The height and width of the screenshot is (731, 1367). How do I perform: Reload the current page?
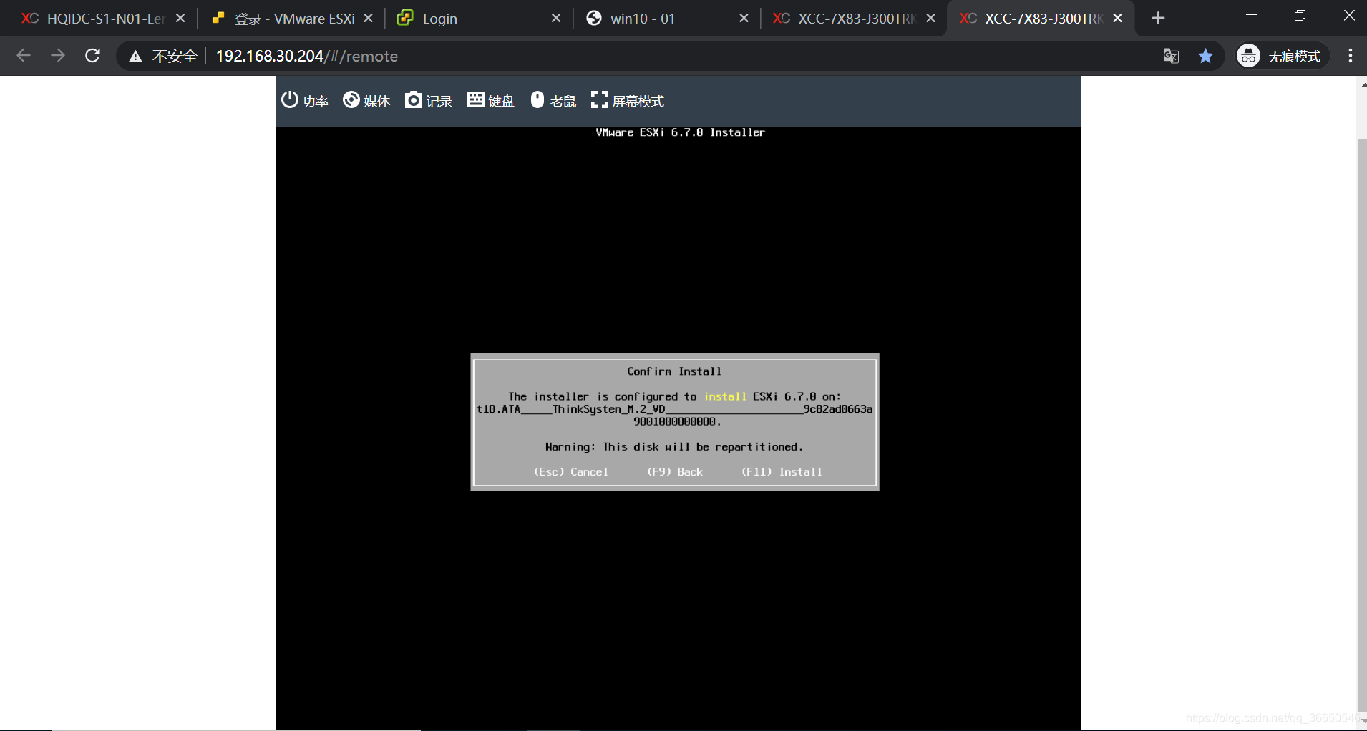(92, 56)
